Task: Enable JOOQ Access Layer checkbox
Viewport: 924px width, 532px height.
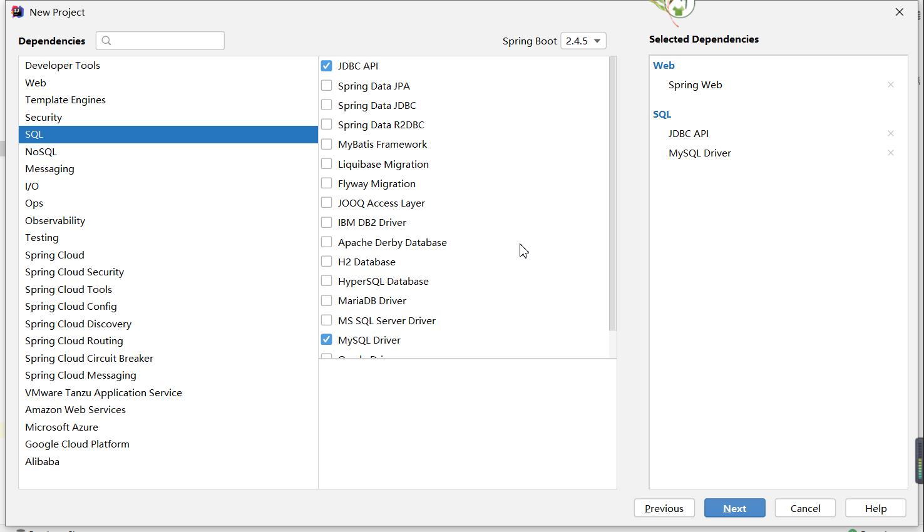Action: tap(326, 202)
